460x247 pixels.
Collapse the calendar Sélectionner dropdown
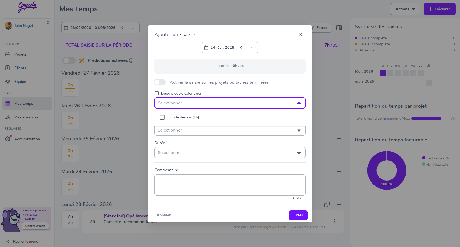299,103
